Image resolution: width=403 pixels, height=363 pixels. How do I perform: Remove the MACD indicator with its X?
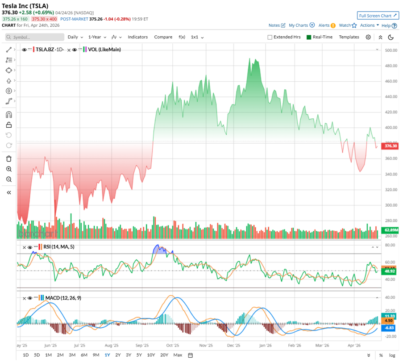tap(24, 298)
